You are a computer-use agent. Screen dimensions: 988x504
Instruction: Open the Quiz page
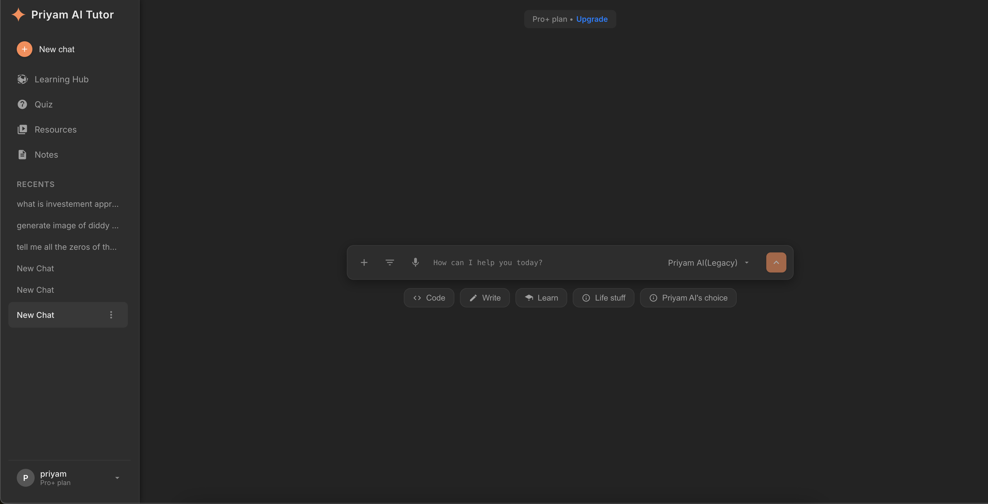(43, 104)
